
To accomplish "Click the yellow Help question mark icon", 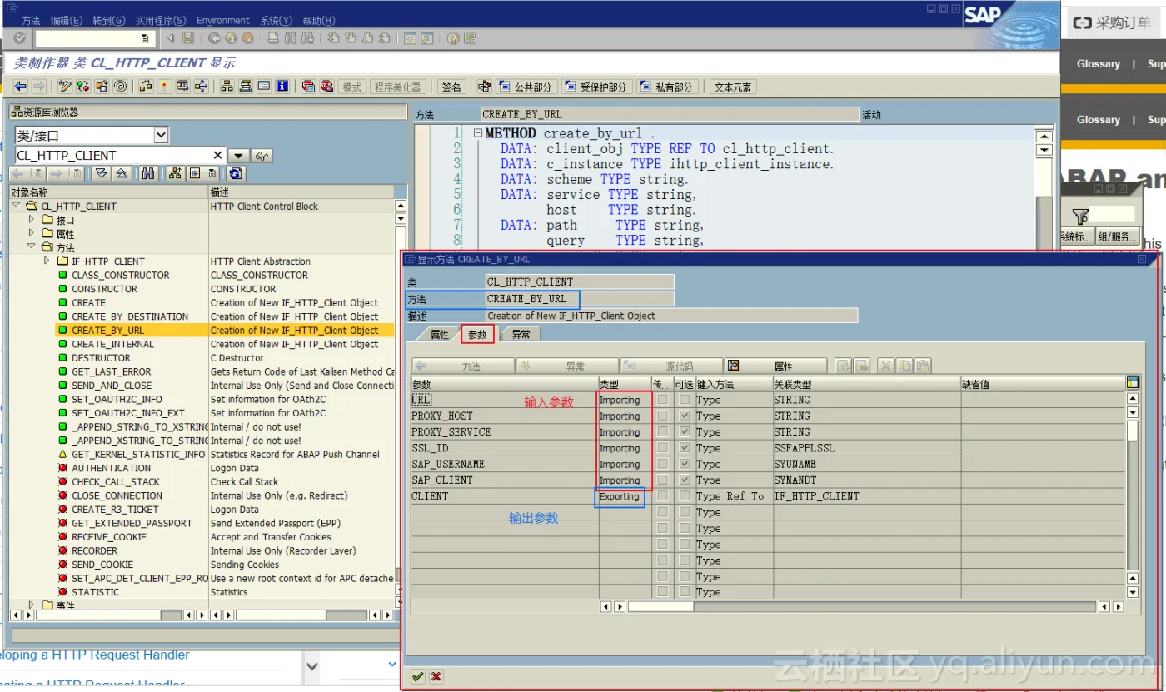I will coord(453,38).
